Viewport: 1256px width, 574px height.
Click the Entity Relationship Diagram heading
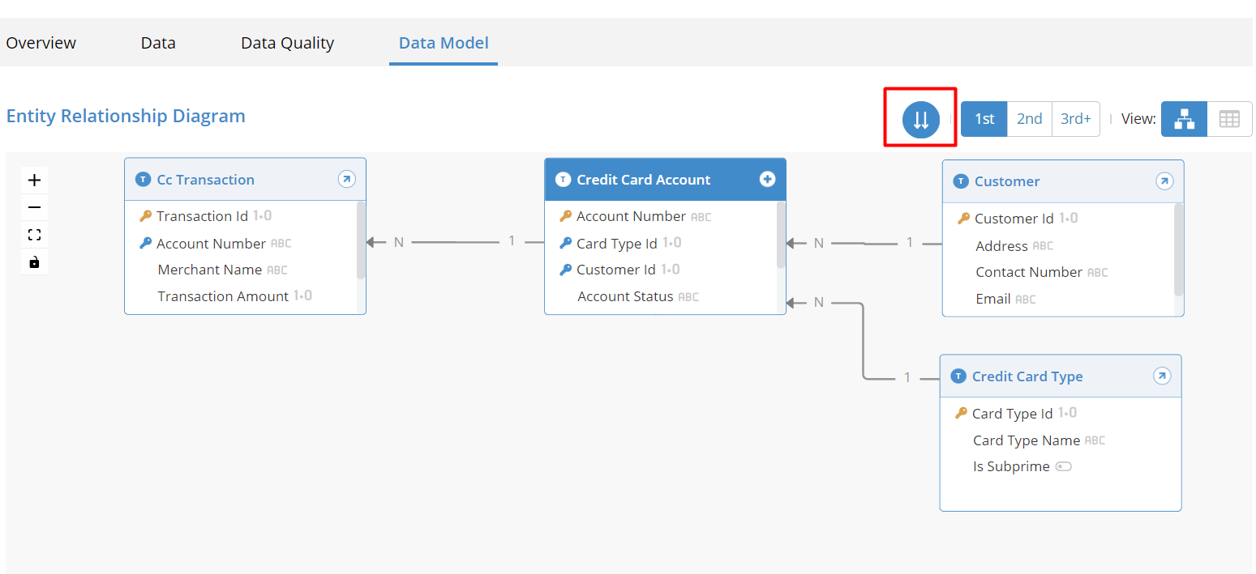tap(126, 116)
